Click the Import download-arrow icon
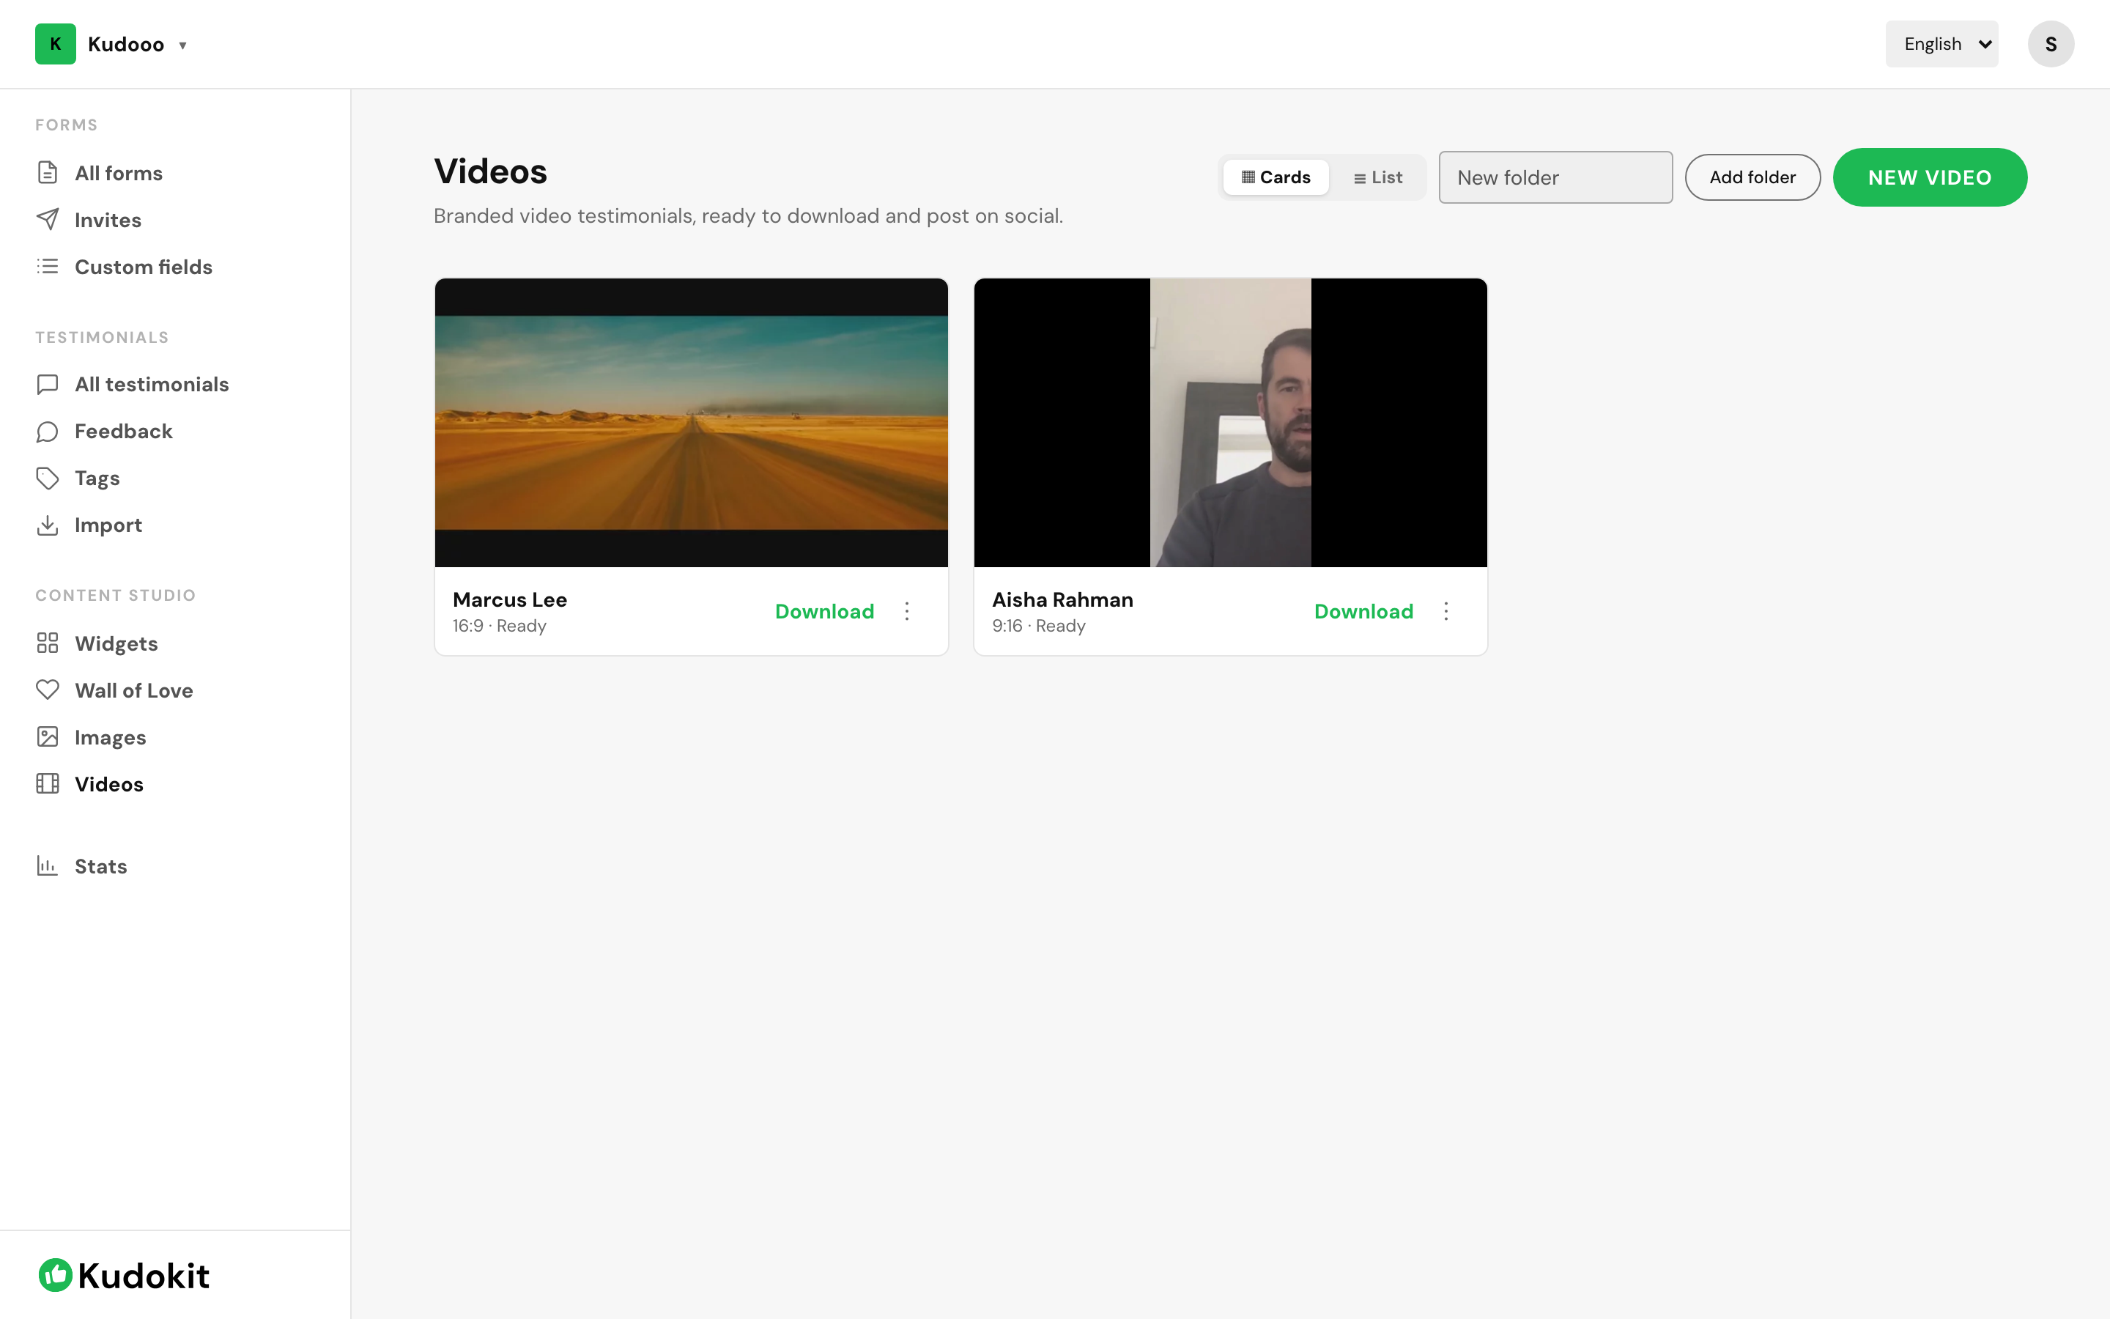2110x1319 pixels. (x=47, y=525)
